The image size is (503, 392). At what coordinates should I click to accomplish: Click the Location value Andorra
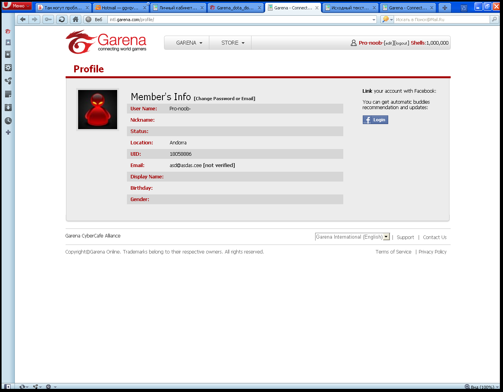pos(178,143)
